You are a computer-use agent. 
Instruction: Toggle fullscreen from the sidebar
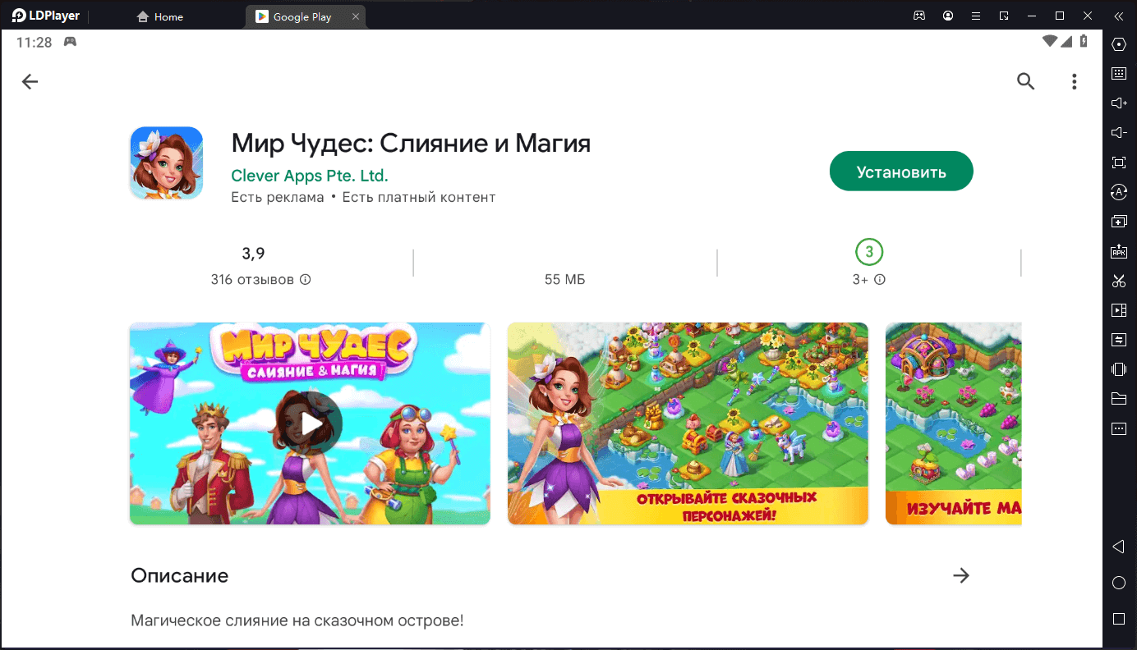(x=1118, y=162)
